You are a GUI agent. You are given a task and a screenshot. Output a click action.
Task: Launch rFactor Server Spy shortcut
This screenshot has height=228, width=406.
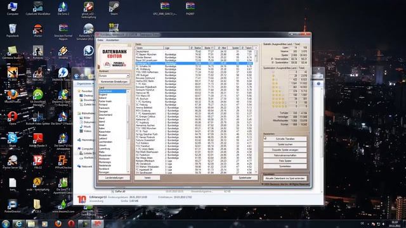point(13,162)
